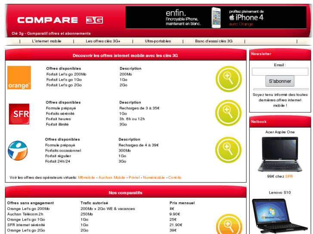Screen dimensions: 313x234
Task: Click the magnifier icon for Bouygues offers
Action: point(228,150)
